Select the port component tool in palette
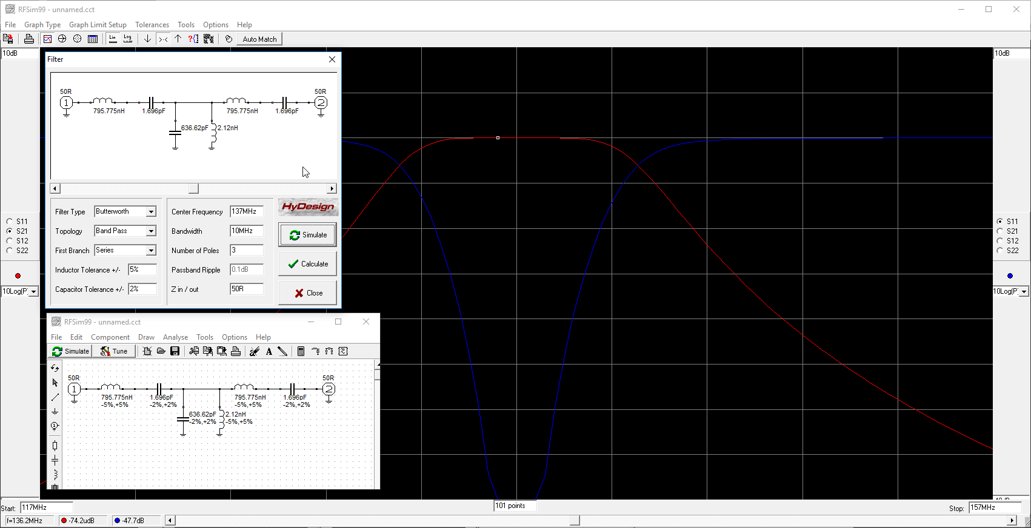The height and width of the screenshot is (528, 1031). [55, 426]
